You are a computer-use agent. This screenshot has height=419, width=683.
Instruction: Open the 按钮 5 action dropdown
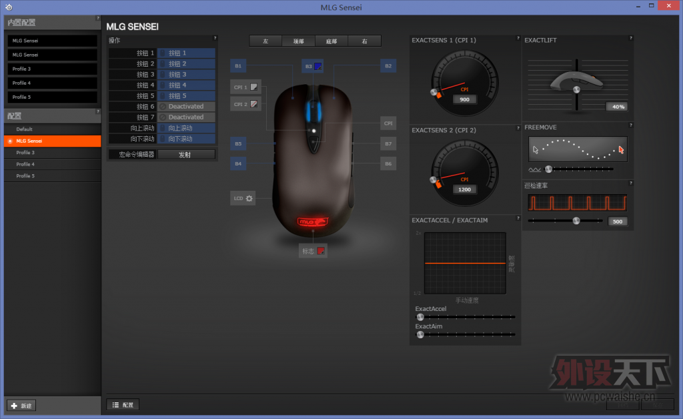coord(187,96)
